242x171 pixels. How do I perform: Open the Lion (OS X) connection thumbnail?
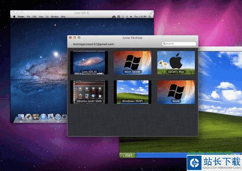pyautogui.click(x=89, y=62)
